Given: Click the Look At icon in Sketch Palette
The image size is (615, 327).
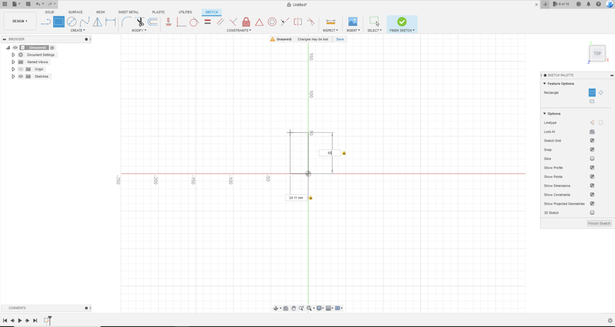Looking at the screenshot, I should [x=592, y=132].
